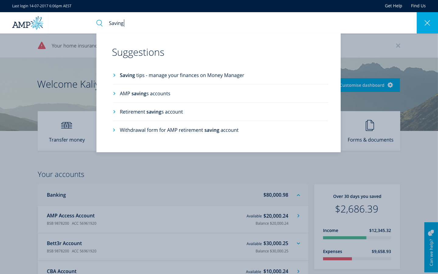Click the search magnifier icon
This screenshot has width=438, height=274.
[99, 23]
